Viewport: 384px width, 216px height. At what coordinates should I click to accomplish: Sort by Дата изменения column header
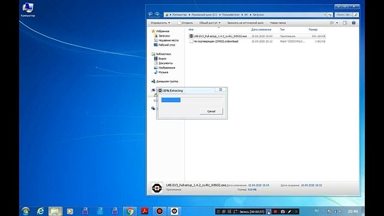tap(261, 29)
